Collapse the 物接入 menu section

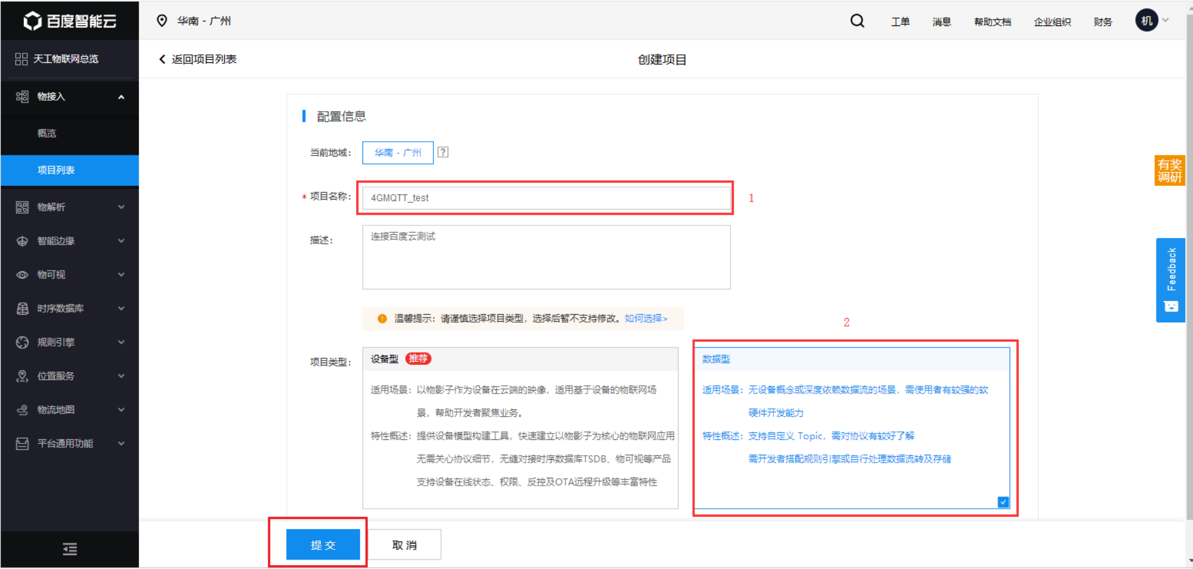click(121, 97)
